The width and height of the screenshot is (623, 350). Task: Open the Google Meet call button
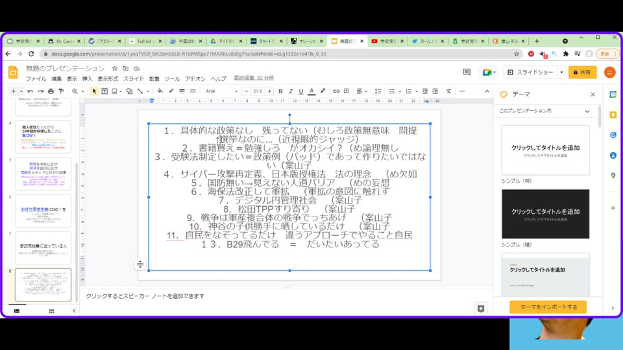pos(489,72)
